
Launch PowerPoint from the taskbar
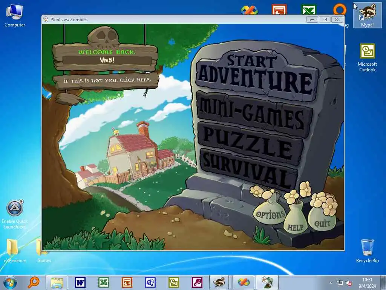tap(127, 282)
